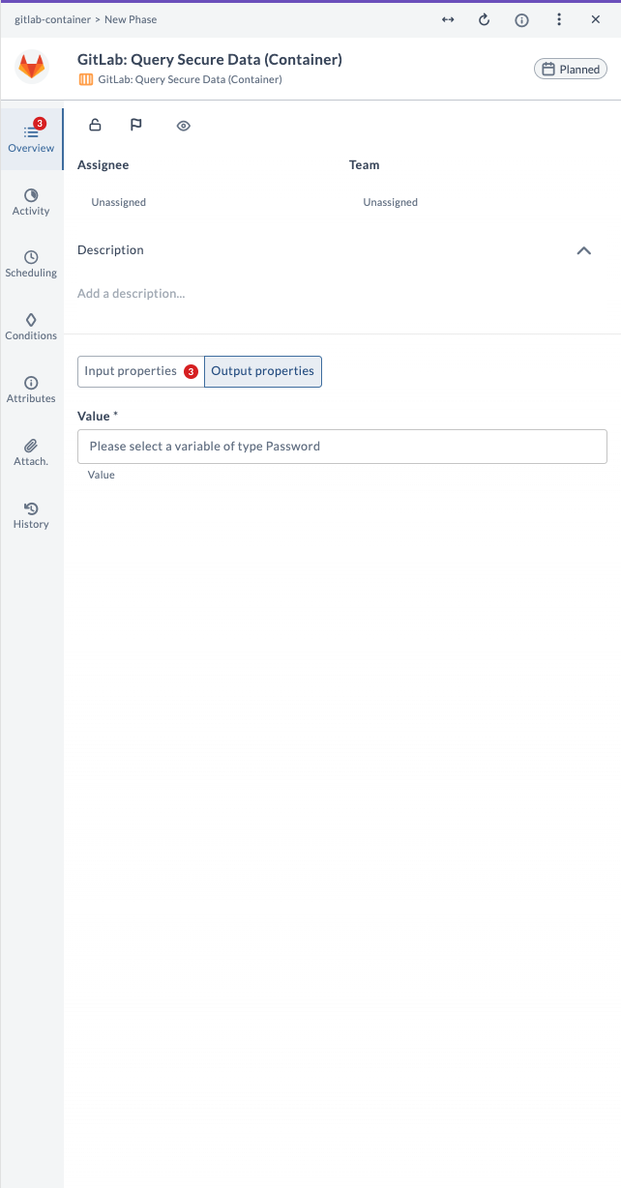Click the gitlab-container breadcrumb
Screen dimensions: 621x1188
(x=52, y=19)
